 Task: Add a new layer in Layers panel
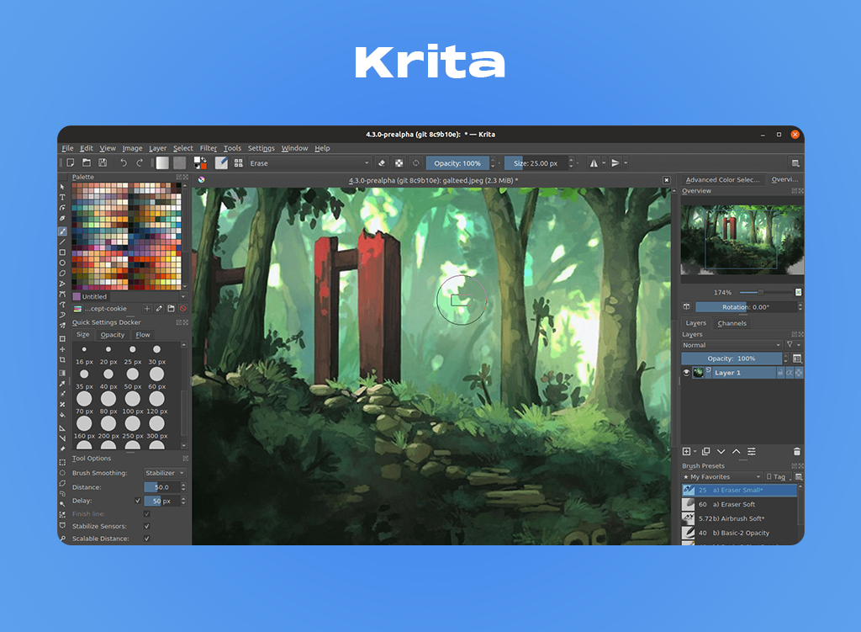(686, 451)
